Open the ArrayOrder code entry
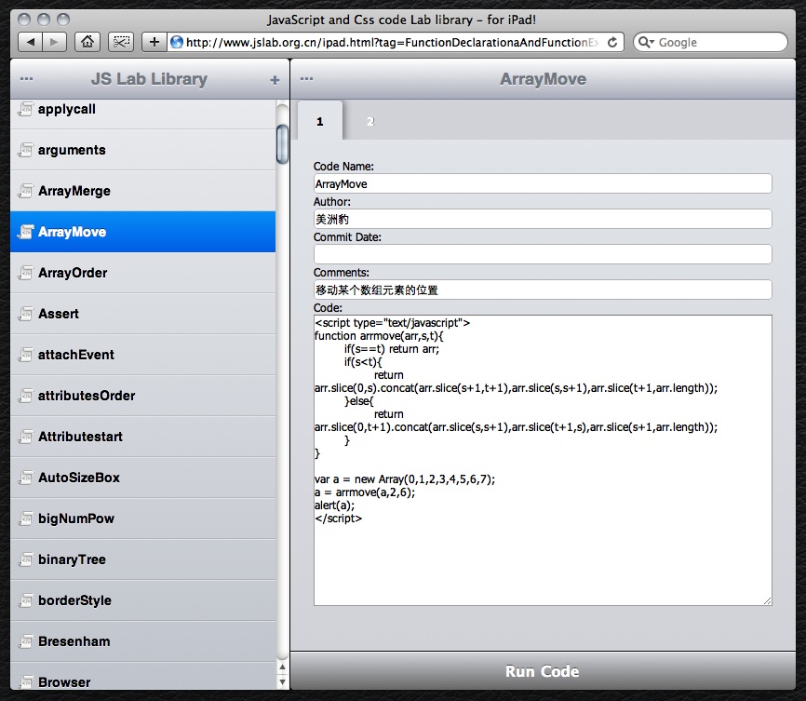This screenshot has width=806, height=701. click(x=143, y=273)
